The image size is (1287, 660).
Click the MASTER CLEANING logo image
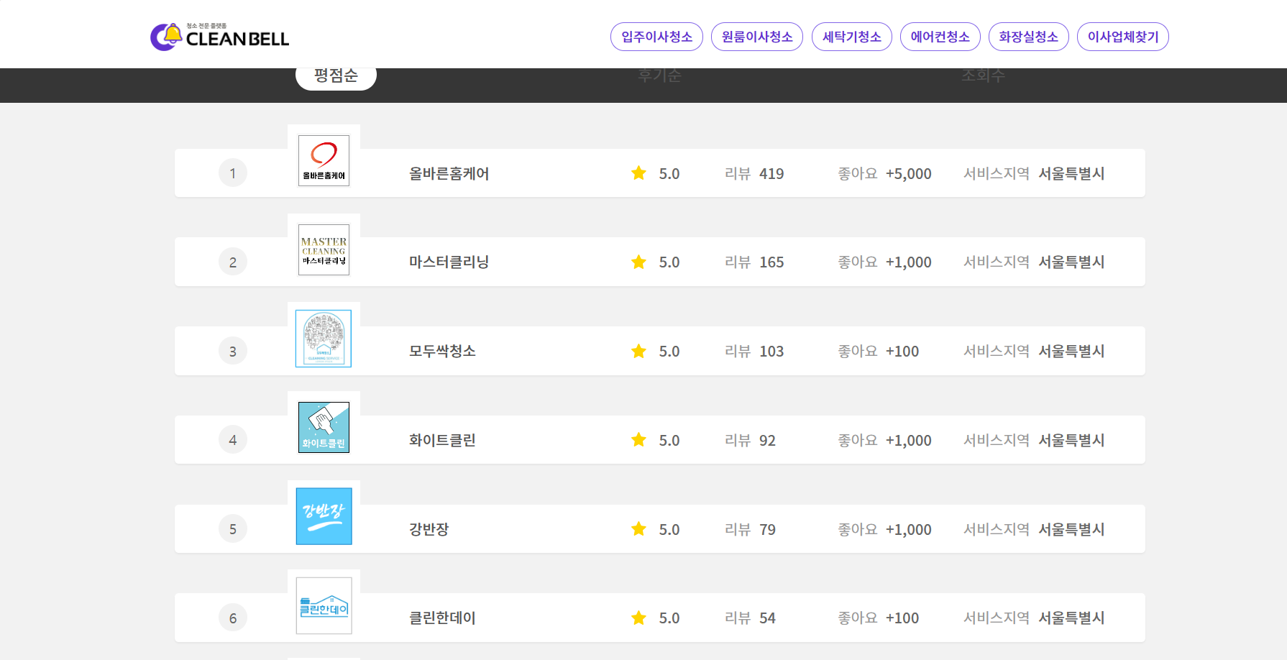(324, 249)
